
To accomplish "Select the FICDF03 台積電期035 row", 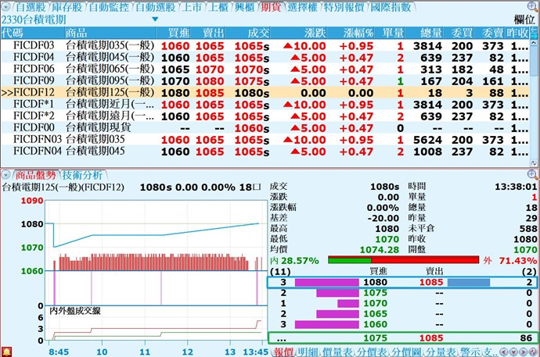I will coord(265,45).
